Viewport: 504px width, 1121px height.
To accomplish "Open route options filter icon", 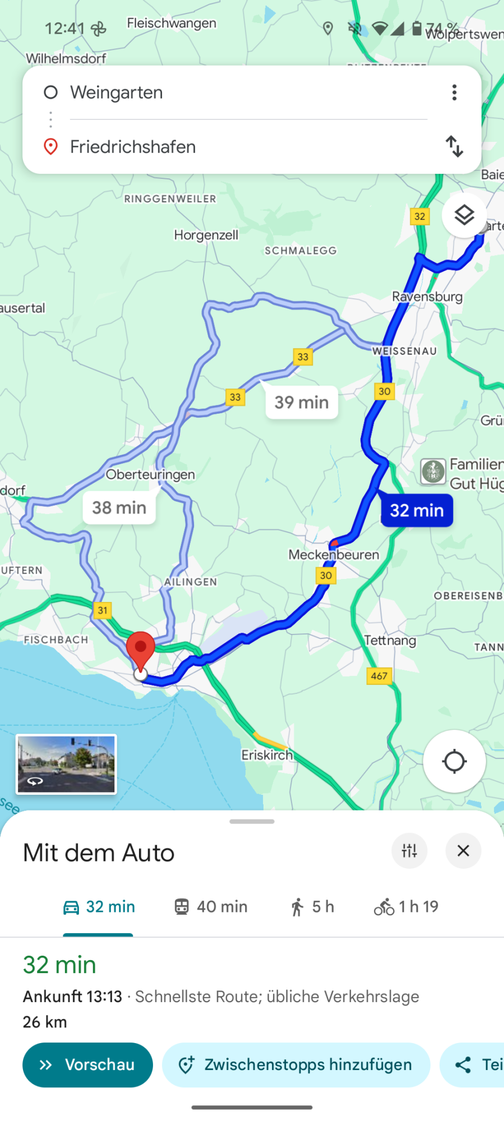I will pos(409,851).
